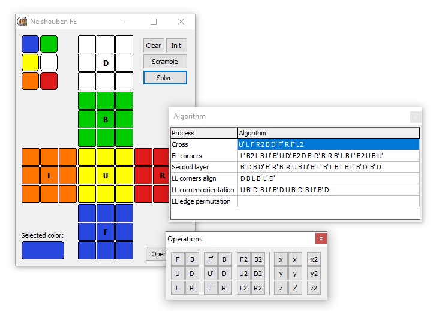Pick the green color from the palette
Screen dimensions: 439x318
tap(49, 44)
